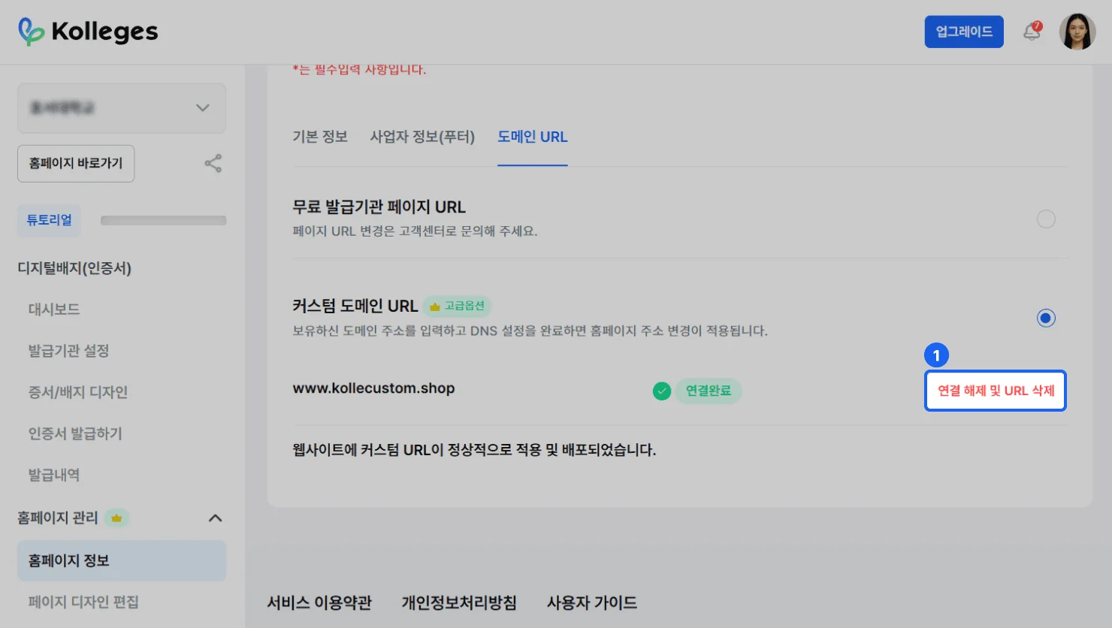This screenshot has width=1112, height=628.
Task: Collapse the 홈페이지 관리 section
Action: coord(215,518)
